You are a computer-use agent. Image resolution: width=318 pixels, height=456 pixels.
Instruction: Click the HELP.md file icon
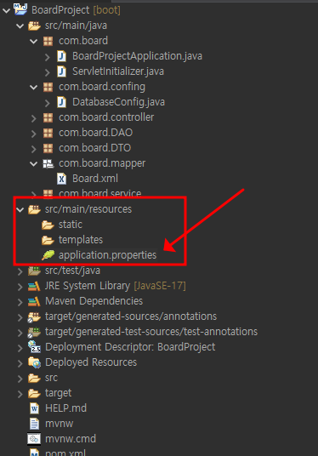(34, 408)
